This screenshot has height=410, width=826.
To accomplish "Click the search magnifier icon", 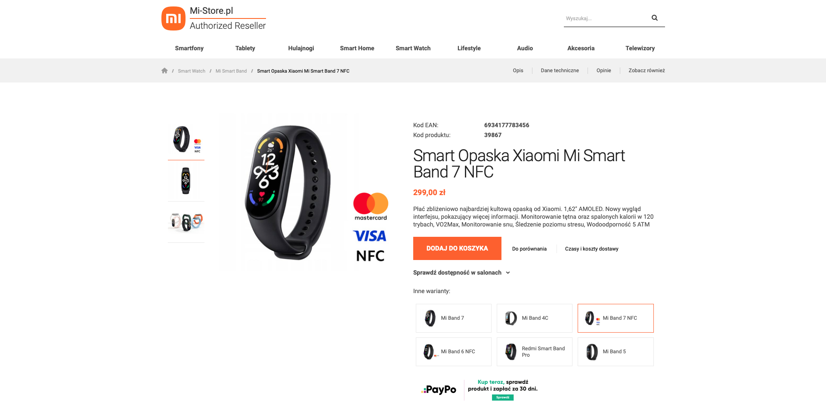I will point(654,18).
